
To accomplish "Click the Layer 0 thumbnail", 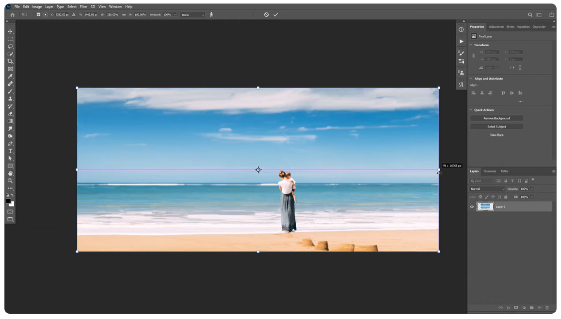I will (485, 206).
